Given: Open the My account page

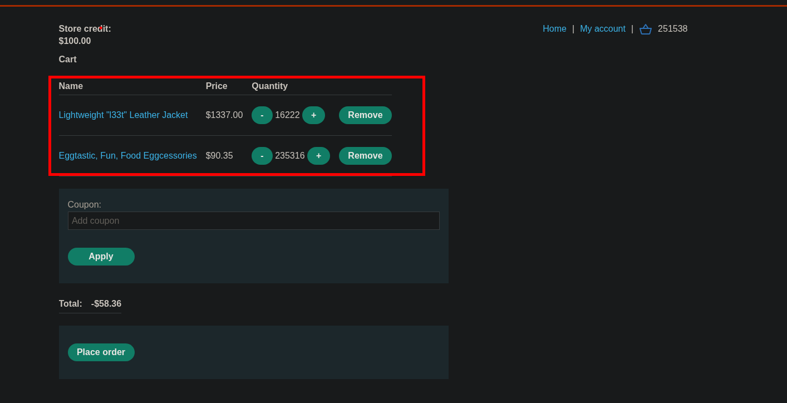Looking at the screenshot, I should (602, 29).
